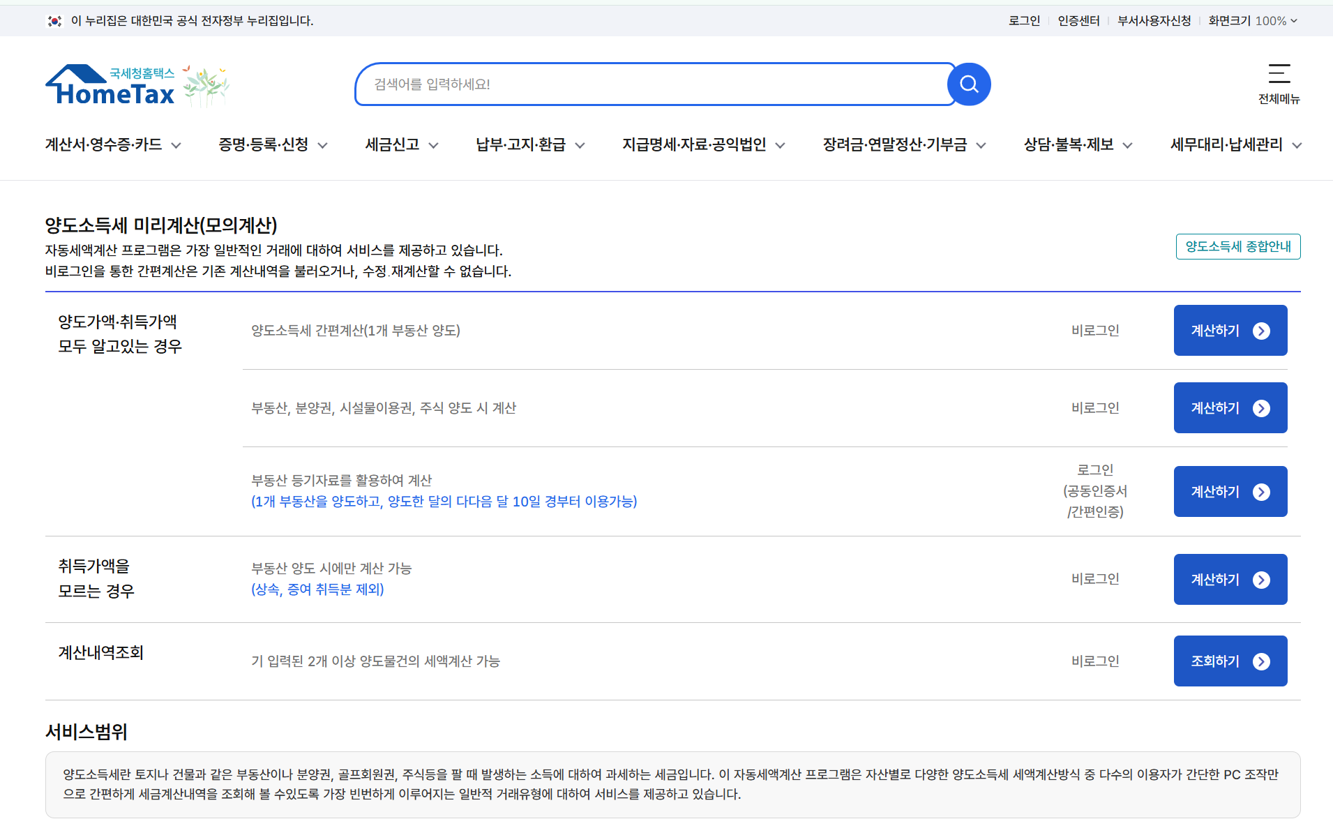The height and width of the screenshot is (819, 1333).
Task: Open 양도소득세 종합안내 button
Action: (x=1238, y=246)
